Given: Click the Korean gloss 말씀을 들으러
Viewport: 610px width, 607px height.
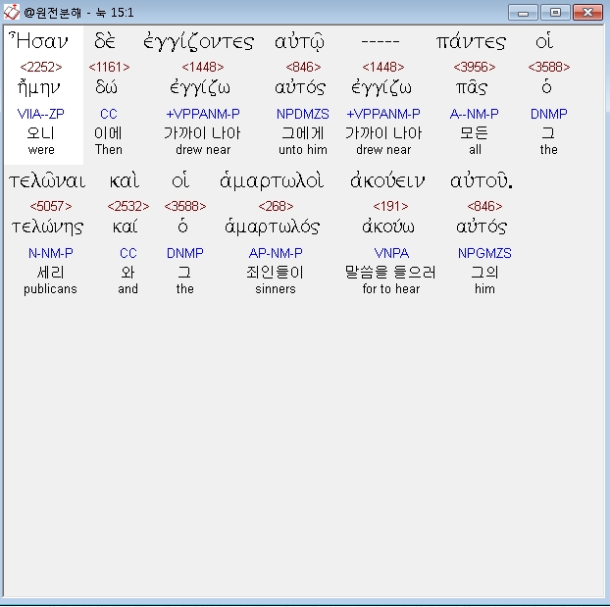Looking at the screenshot, I should 390,273.
